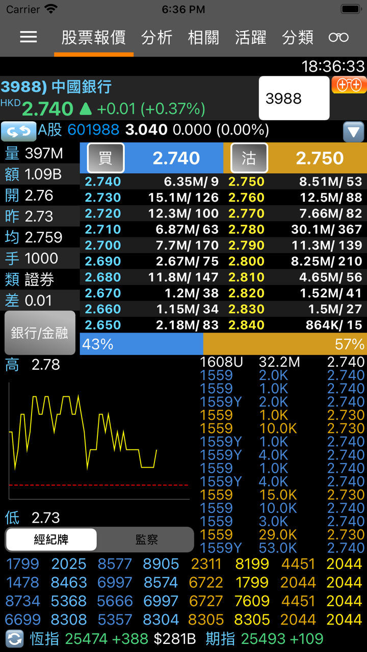Image resolution: width=367 pixels, height=652 pixels.
Task: Swap H-share and A-share quote arrows
Action: pos(18,131)
